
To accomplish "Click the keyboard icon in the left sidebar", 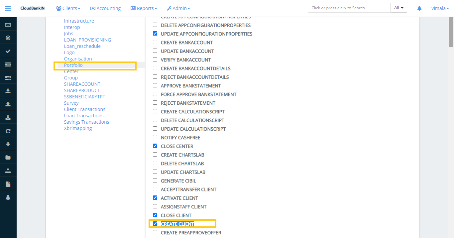I will [x=8, y=24].
